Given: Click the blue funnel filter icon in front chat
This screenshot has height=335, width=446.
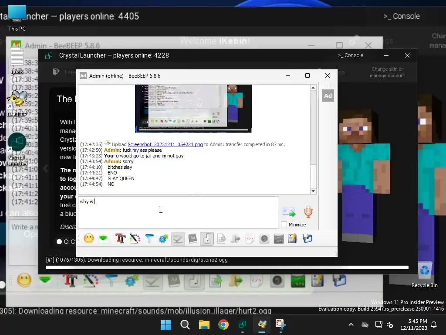Looking at the screenshot, I should click(149, 239).
